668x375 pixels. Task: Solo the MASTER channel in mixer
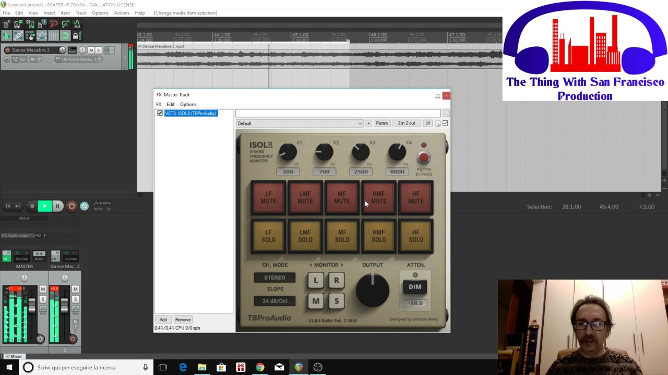(43, 299)
